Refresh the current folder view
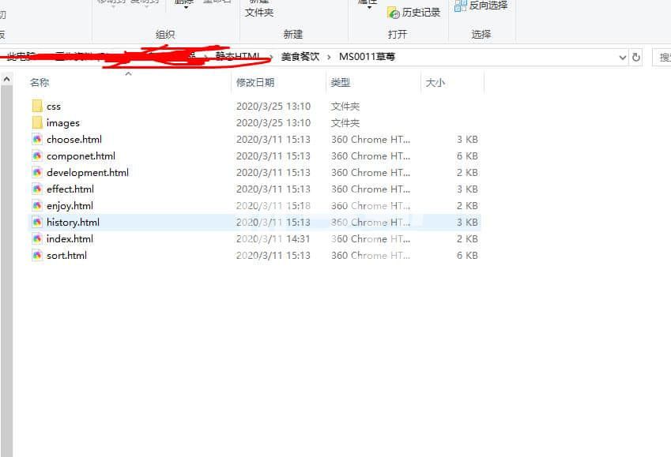This screenshot has width=671, height=457. [636, 58]
